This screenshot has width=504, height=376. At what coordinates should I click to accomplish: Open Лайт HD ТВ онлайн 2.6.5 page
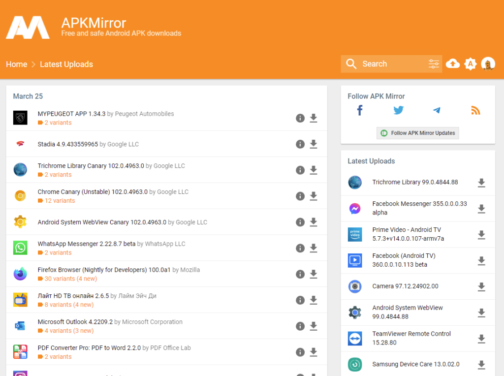(x=73, y=296)
